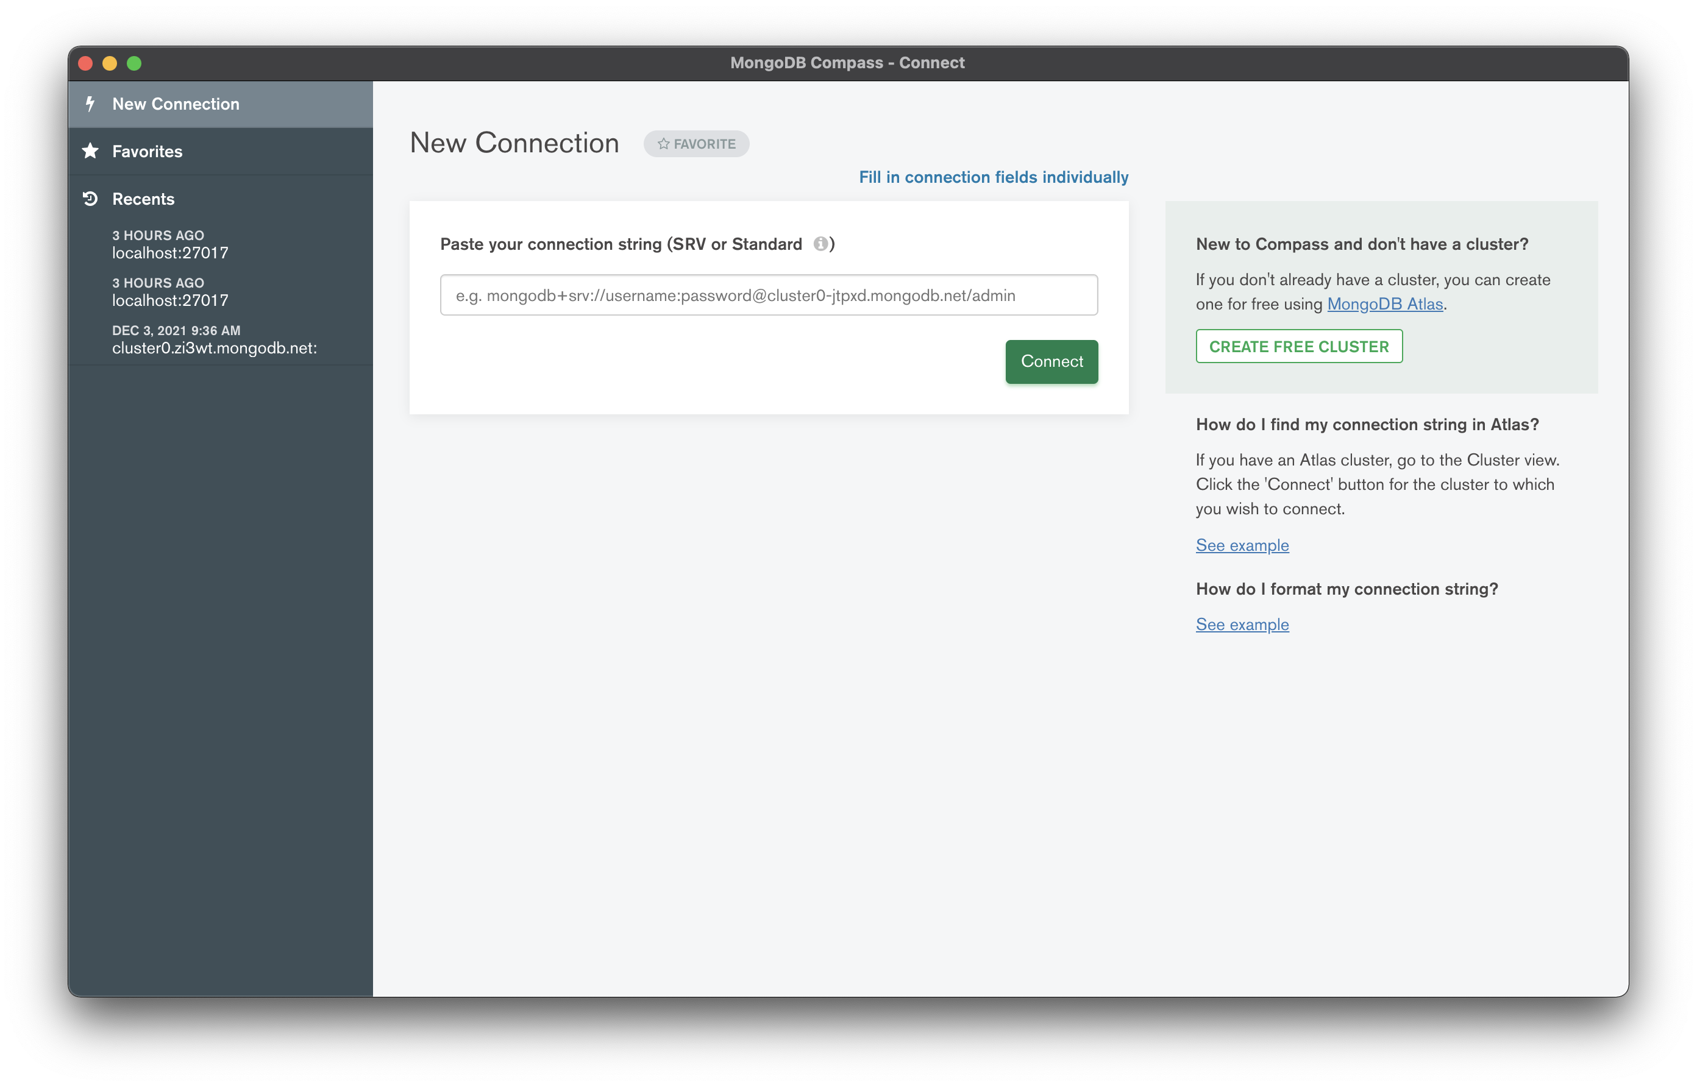Screen dimensions: 1697x1087
Task: Open the Favorites sidebar section
Action: [x=147, y=151]
